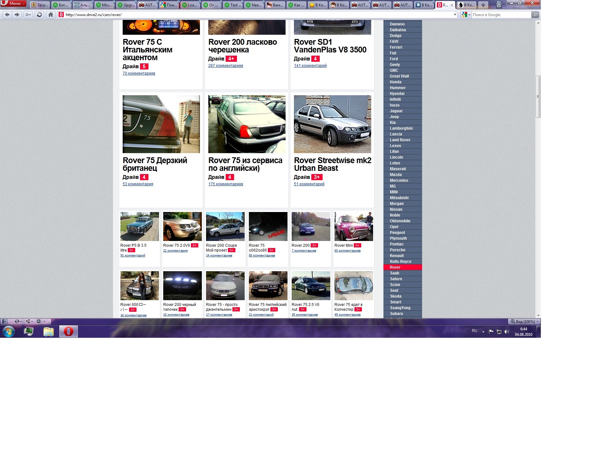Go forward with the Forward arrow

pos(17,14)
